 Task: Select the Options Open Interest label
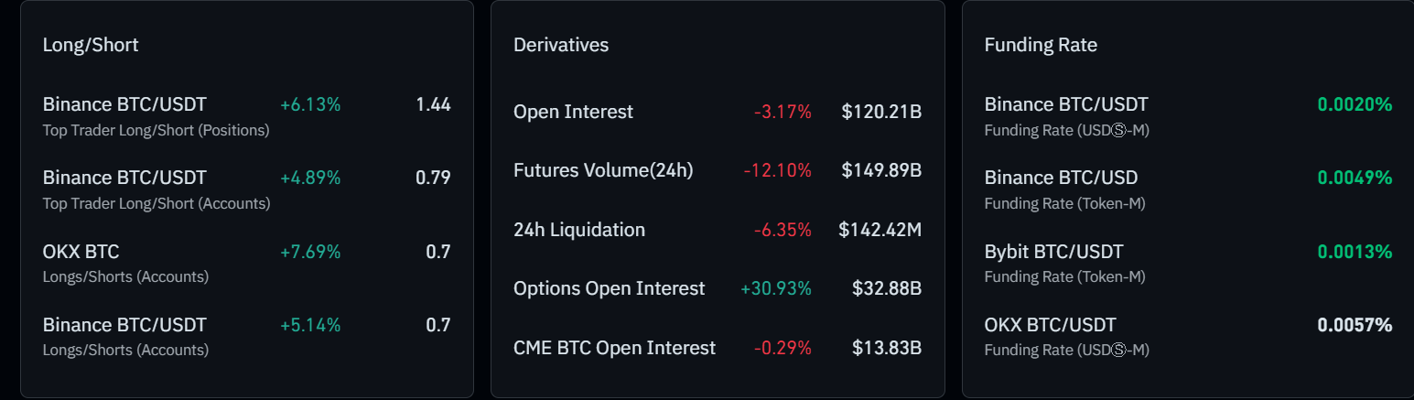610,288
